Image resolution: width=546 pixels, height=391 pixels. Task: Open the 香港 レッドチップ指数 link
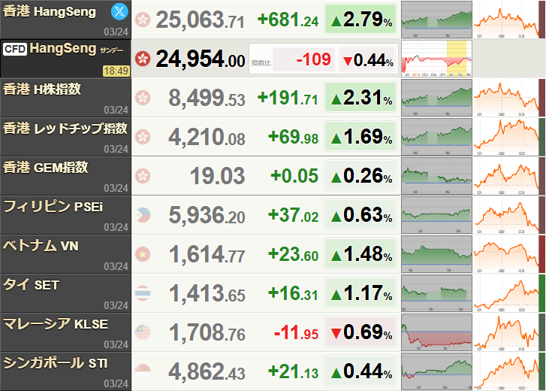coord(65,129)
